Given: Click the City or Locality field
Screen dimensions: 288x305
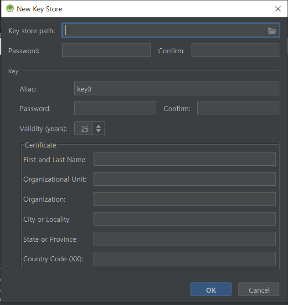Looking at the screenshot, I should [x=185, y=219].
